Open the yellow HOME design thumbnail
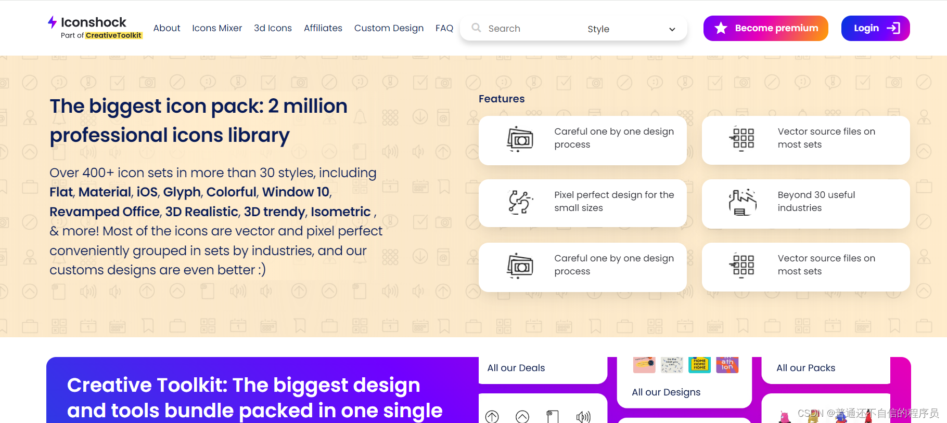 [699, 365]
